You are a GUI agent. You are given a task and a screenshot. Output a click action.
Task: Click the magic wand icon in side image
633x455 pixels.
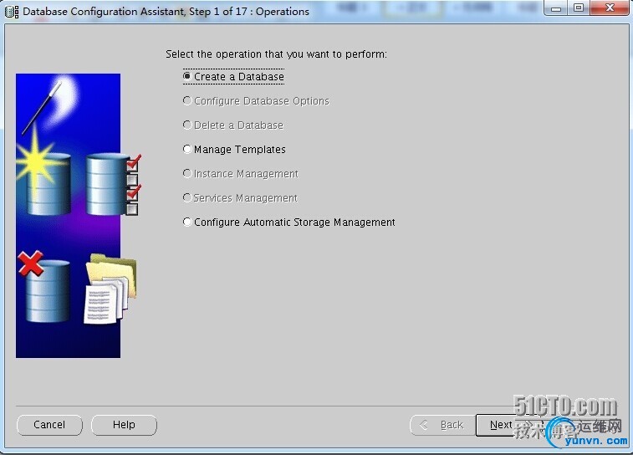coord(42,107)
